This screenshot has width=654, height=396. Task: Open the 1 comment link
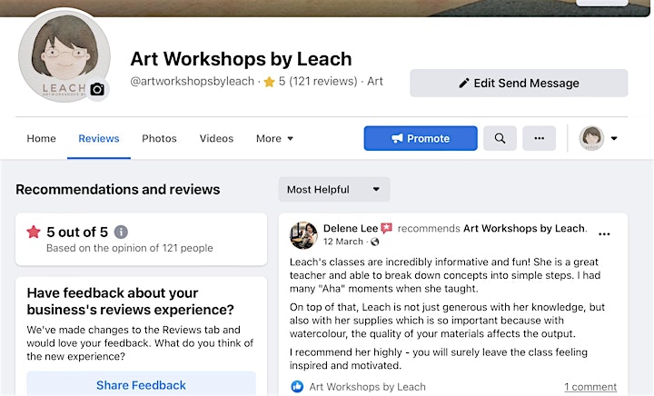click(590, 387)
